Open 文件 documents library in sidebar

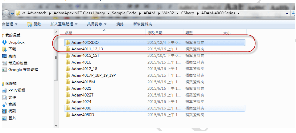pos(9,97)
